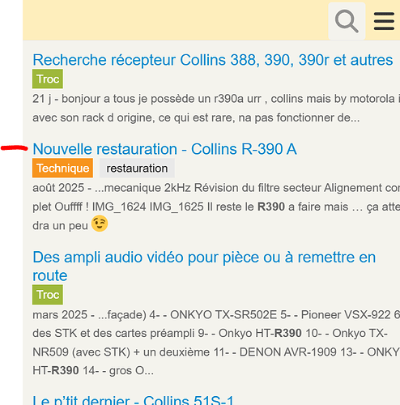This screenshot has height=405, width=400.
Task: Click excerpt starting 'août 2025 - ...mecanique 2kHz'
Action: click(x=216, y=207)
